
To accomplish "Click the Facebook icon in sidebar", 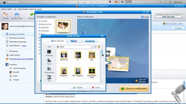I will (7, 65).
